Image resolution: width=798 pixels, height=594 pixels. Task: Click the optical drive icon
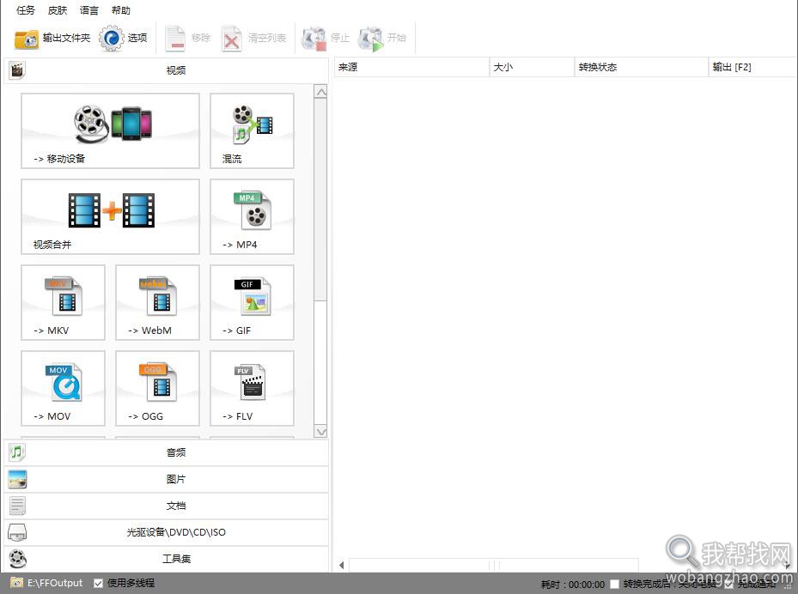17,532
